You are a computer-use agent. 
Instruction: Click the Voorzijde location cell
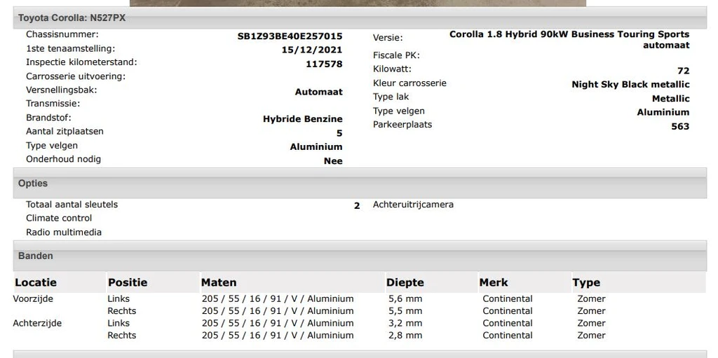pos(33,299)
